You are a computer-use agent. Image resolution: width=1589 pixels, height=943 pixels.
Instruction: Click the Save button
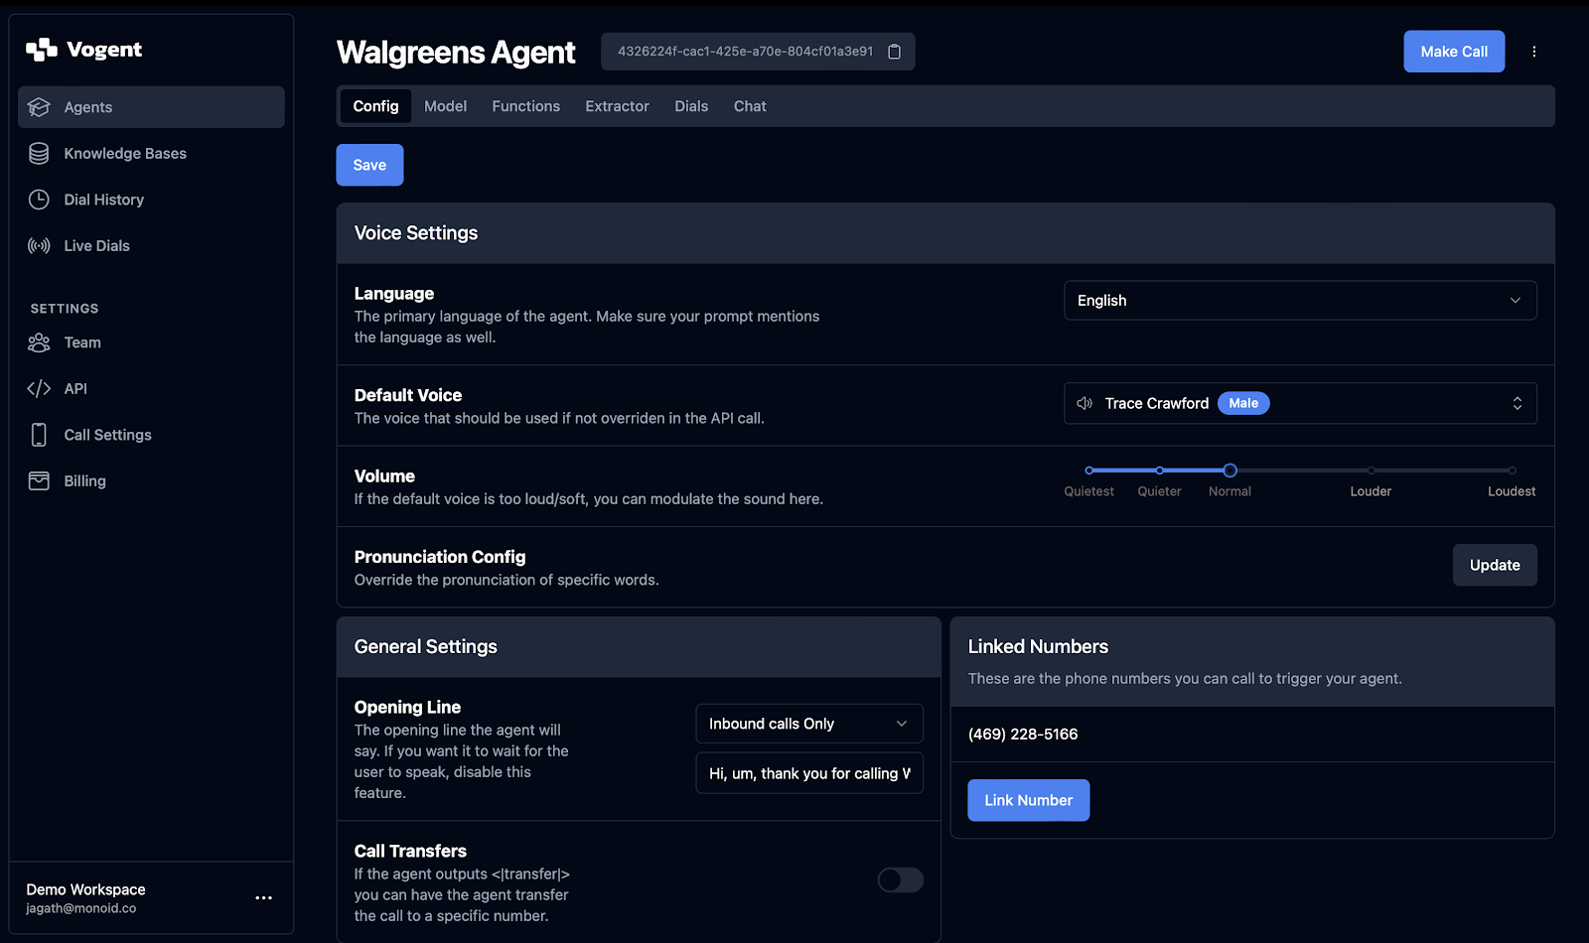369,165
